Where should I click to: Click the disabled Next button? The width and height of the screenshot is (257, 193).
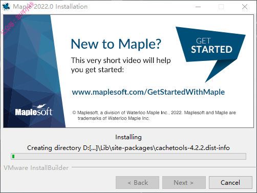point(184,183)
